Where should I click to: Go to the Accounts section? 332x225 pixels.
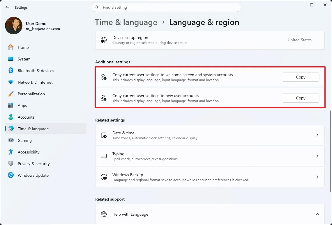tap(26, 117)
